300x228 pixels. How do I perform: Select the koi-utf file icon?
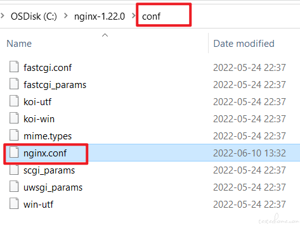pyautogui.click(x=14, y=101)
